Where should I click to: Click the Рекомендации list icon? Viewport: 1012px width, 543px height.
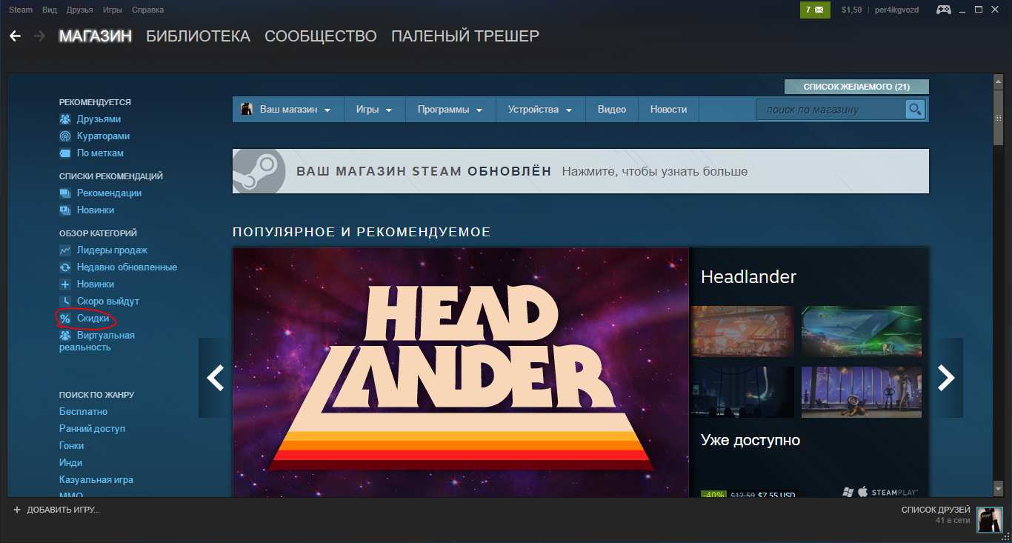click(65, 193)
